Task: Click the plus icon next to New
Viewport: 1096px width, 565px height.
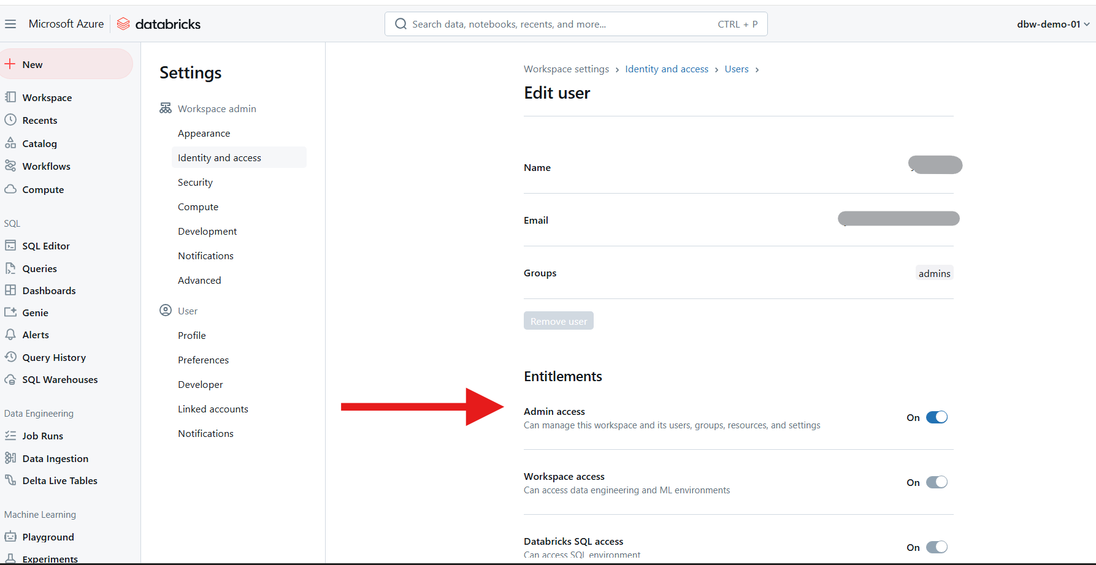Action: pos(10,64)
